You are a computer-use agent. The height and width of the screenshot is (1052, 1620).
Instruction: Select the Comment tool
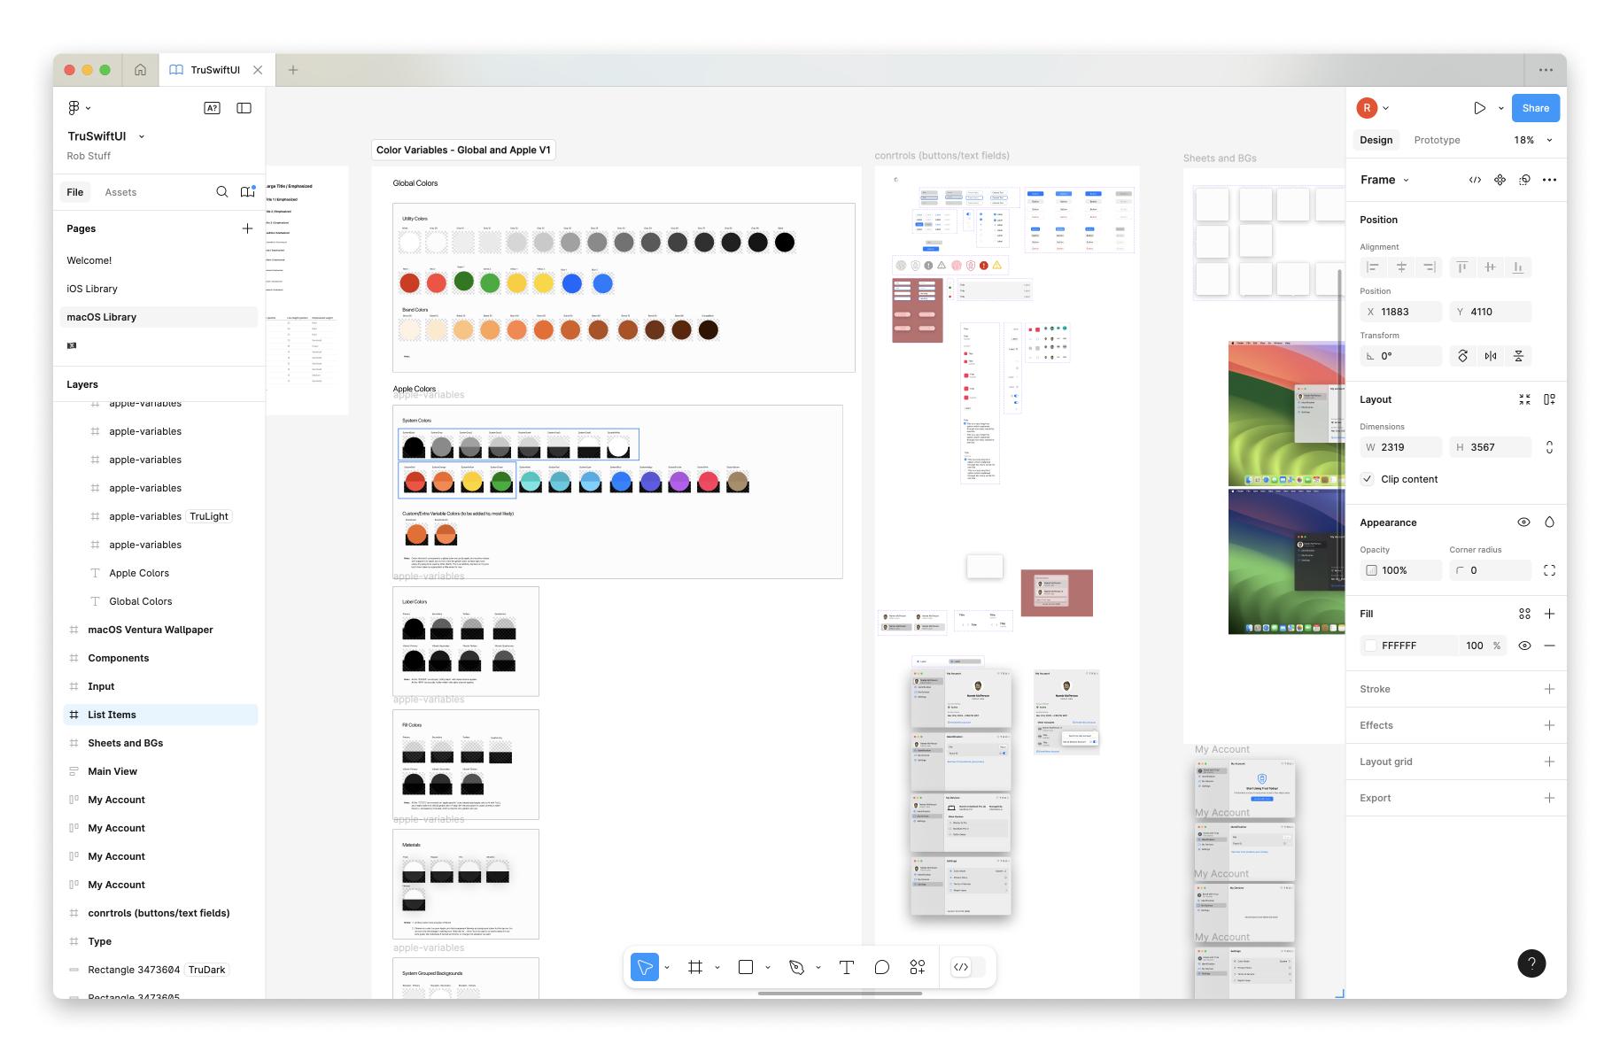pyautogui.click(x=882, y=967)
